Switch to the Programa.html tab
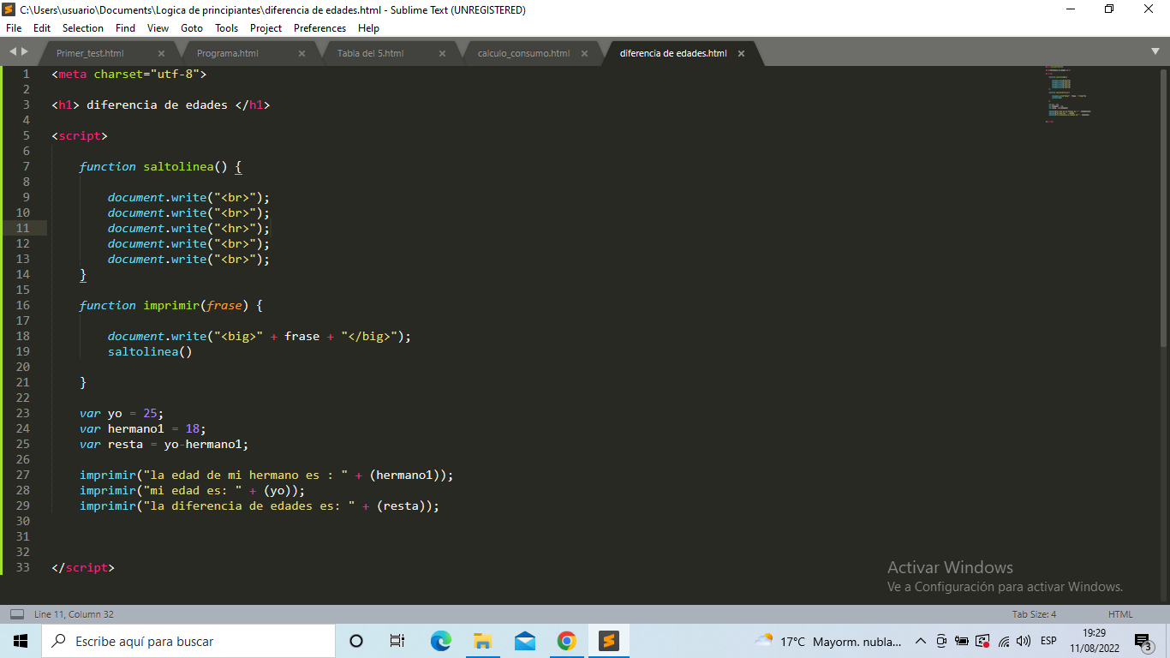 [228, 53]
